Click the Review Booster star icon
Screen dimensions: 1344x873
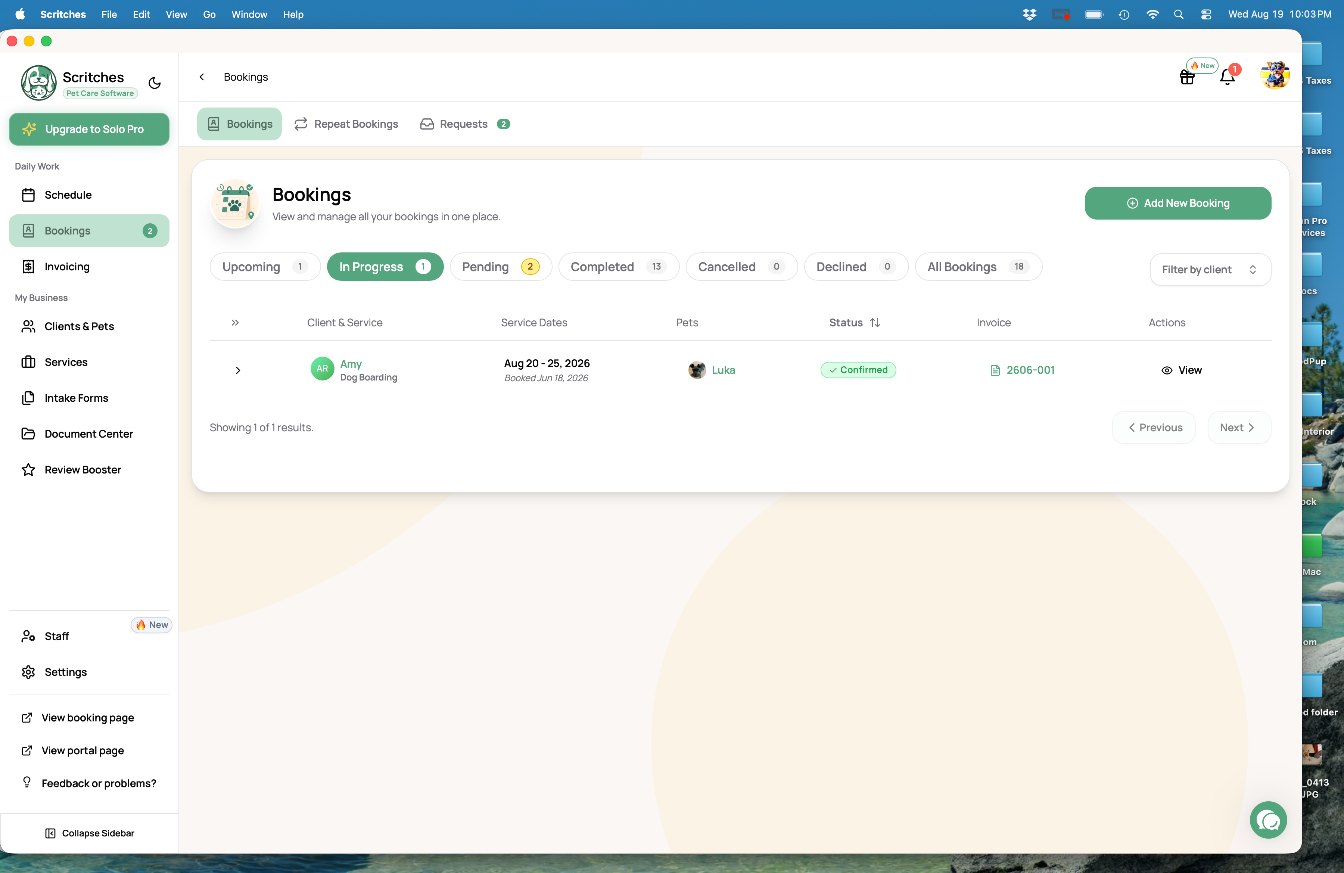pyautogui.click(x=28, y=470)
